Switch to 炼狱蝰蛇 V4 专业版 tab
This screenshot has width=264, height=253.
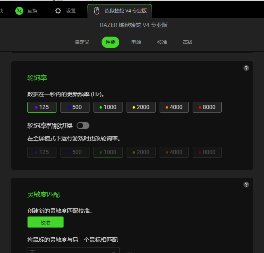coord(120,11)
